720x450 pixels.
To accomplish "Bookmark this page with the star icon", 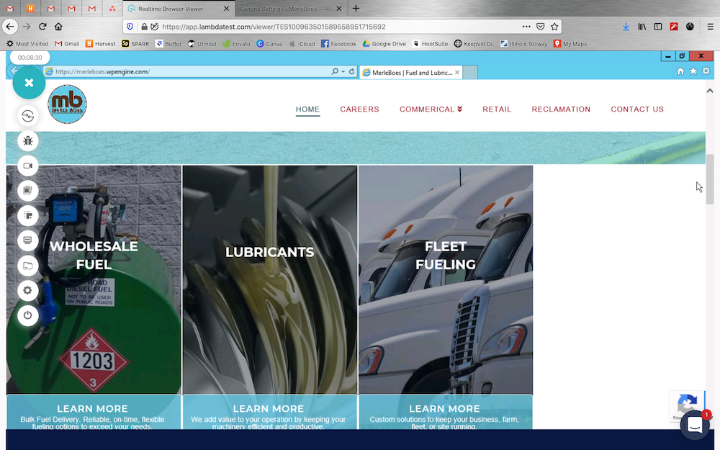I will [554, 27].
